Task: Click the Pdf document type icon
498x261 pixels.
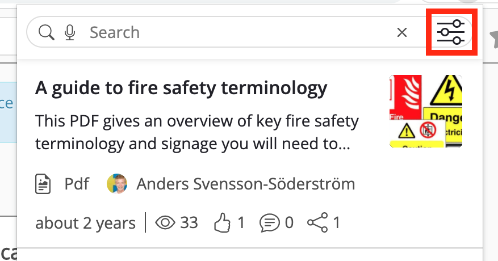Action: 43,184
